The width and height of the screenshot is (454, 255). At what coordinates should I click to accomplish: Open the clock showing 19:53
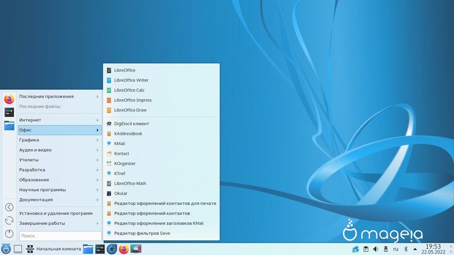point(433,249)
